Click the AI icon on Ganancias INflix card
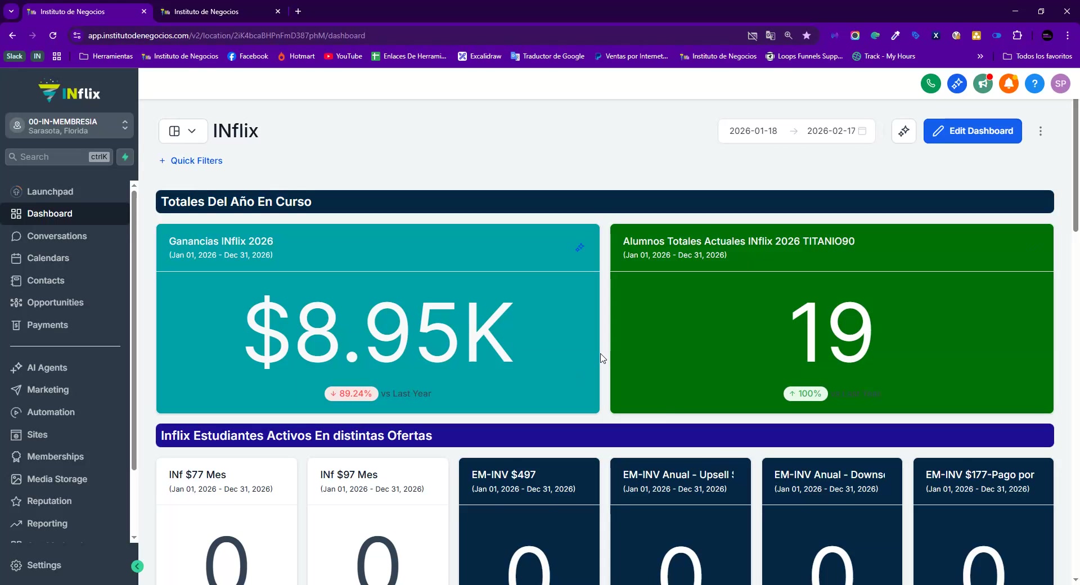The width and height of the screenshot is (1080, 585). coord(579,247)
